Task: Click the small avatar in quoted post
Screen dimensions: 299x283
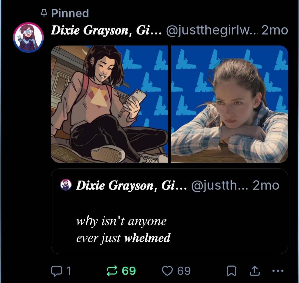Action: 66,185
